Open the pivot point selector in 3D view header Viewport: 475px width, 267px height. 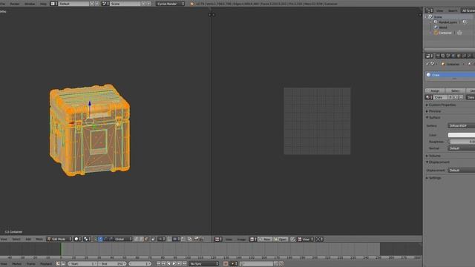coord(88,239)
